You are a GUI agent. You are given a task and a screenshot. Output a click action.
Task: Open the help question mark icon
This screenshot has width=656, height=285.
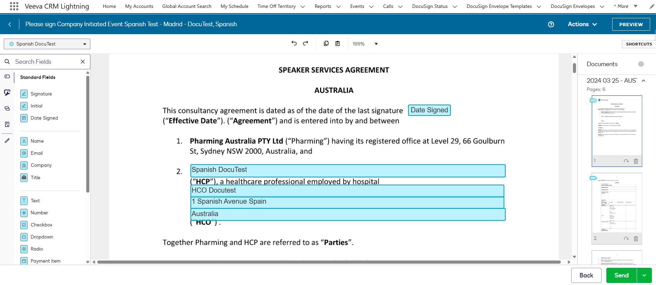coord(551,24)
